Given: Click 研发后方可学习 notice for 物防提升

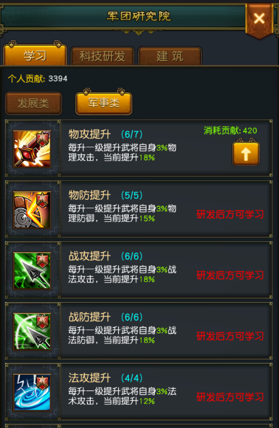Looking at the screenshot, I should click(x=230, y=214).
